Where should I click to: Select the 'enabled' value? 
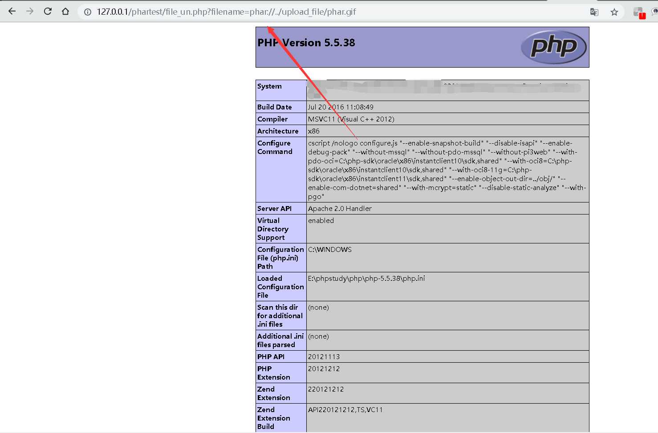(321, 221)
